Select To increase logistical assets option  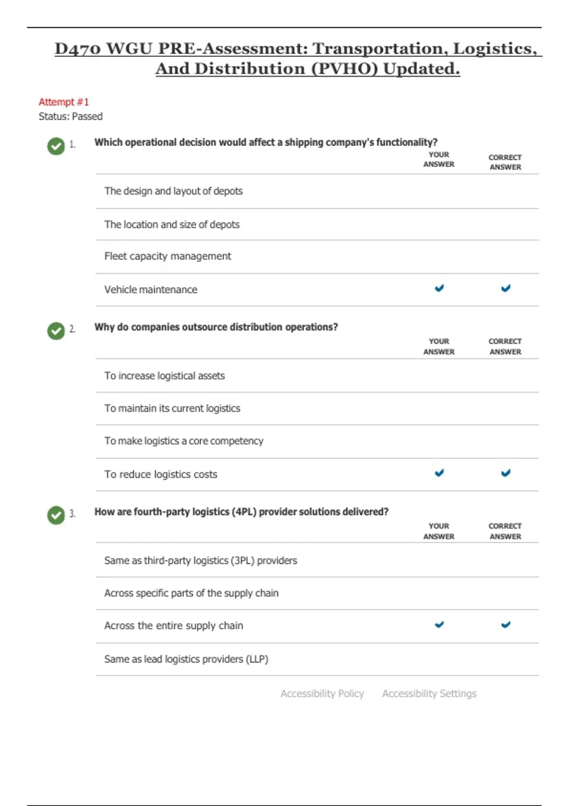tap(165, 376)
